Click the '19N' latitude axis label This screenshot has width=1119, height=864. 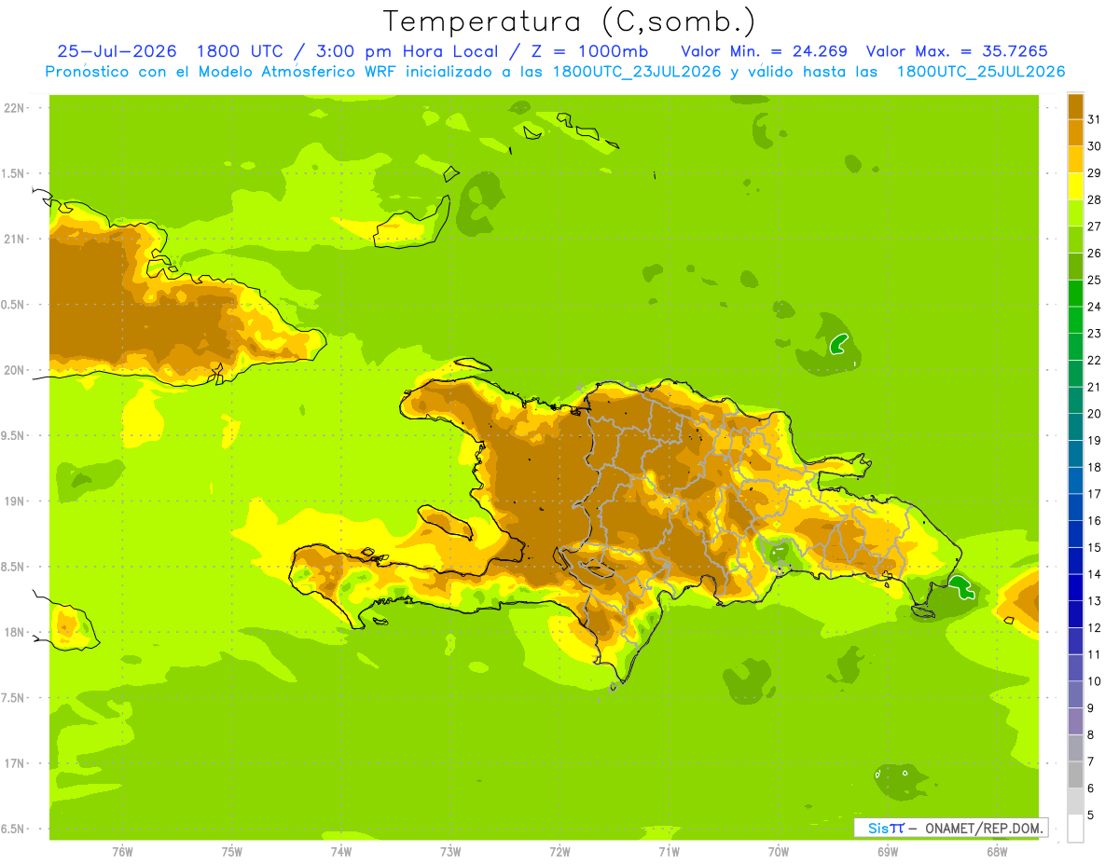13,501
